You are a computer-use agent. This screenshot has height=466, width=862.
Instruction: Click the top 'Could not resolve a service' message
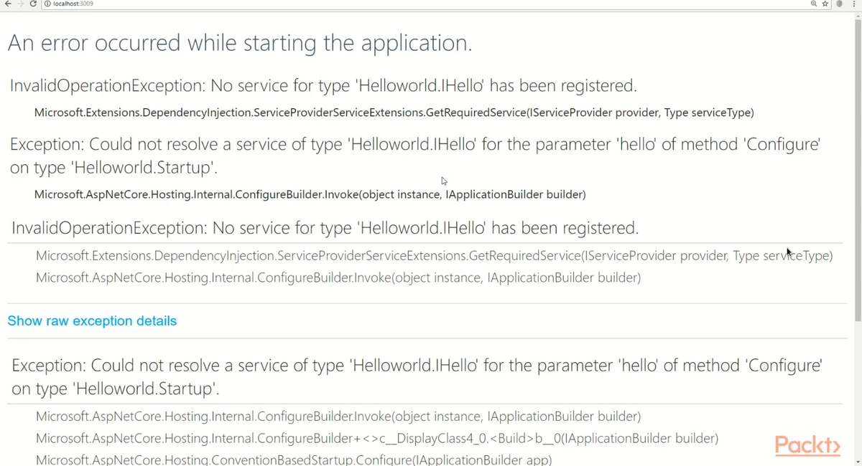[x=414, y=145]
